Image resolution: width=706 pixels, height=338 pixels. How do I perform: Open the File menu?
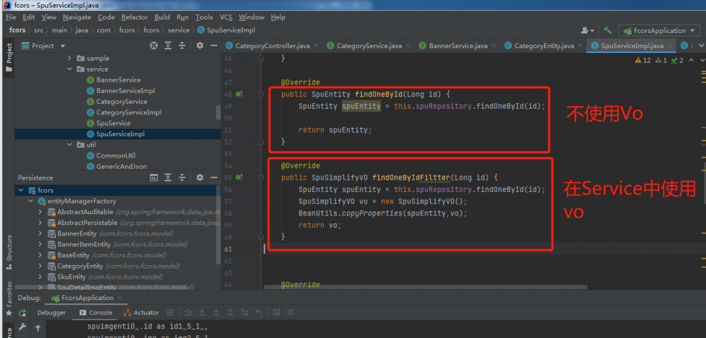pyautogui.click(x=11, y=17)
